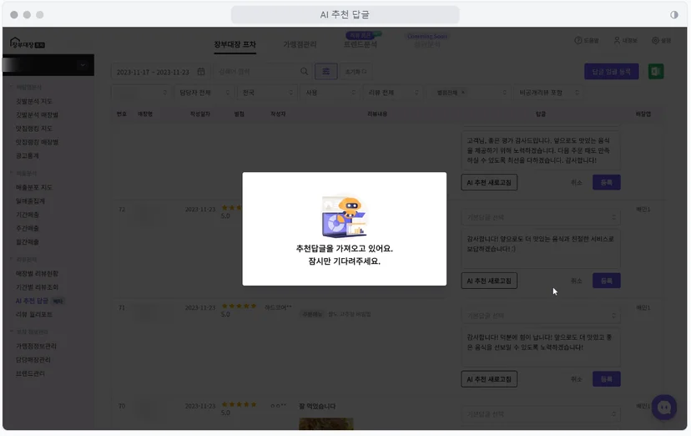Open 매장별 리뷰현황 menu
The width and height of the screenshot is (691, 436).
(37, 273)
